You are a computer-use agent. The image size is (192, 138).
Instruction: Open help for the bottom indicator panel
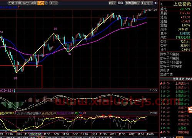pos(151,113)
